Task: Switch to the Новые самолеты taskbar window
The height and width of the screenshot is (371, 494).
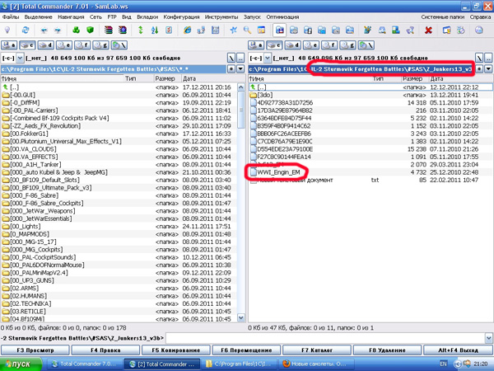Action: coord(316,364)
